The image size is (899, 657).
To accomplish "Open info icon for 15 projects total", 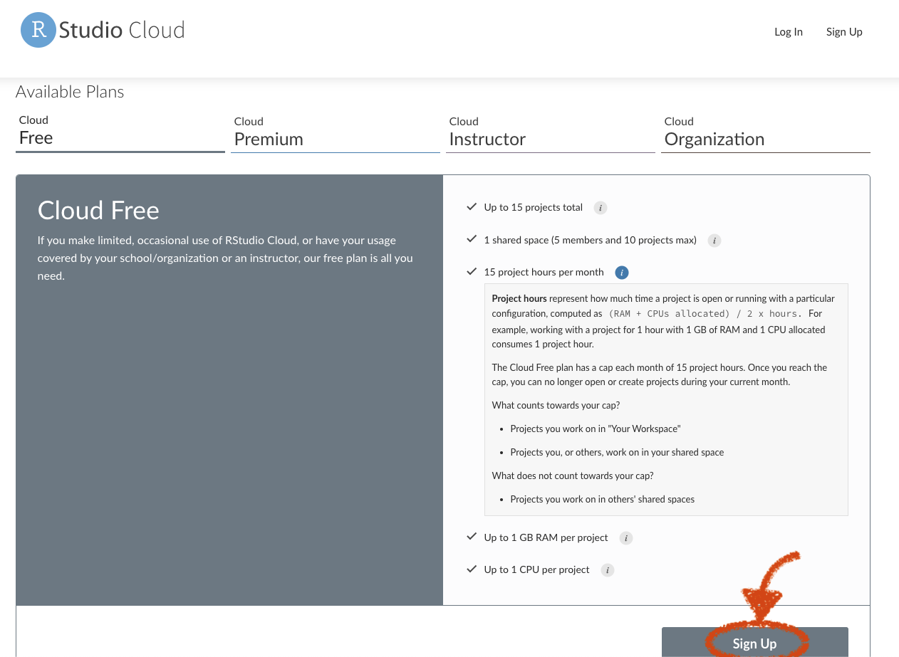I will coord(601,208).
